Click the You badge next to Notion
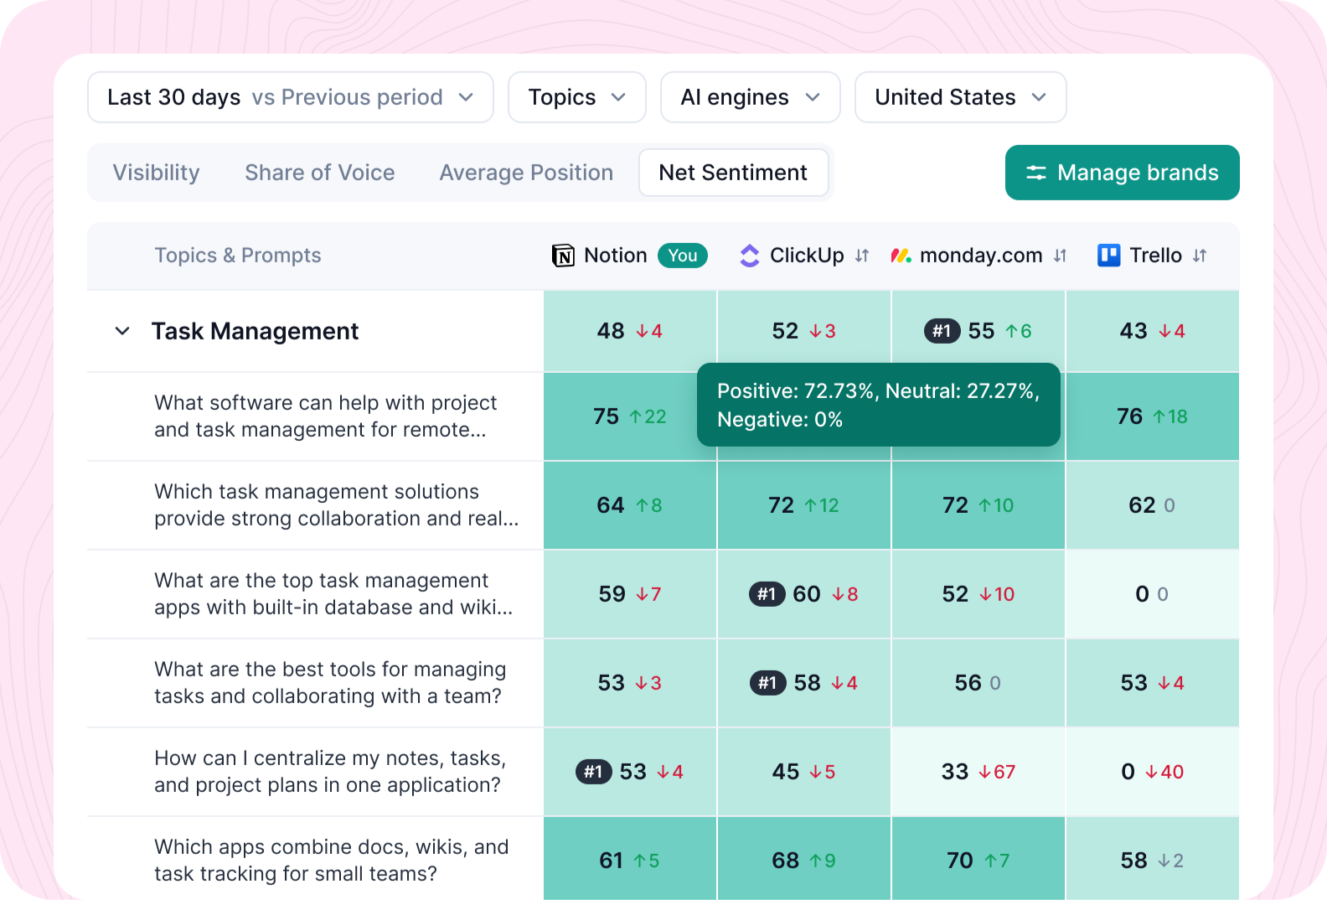The width and height of the screenshot is (1327, 900). (683, 256)
